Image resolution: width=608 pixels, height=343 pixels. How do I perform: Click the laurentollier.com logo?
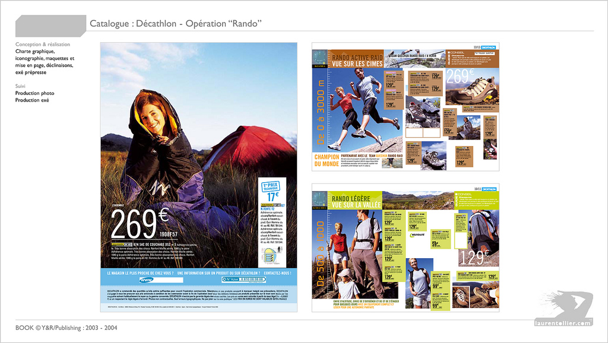click(x=564, y=309)
